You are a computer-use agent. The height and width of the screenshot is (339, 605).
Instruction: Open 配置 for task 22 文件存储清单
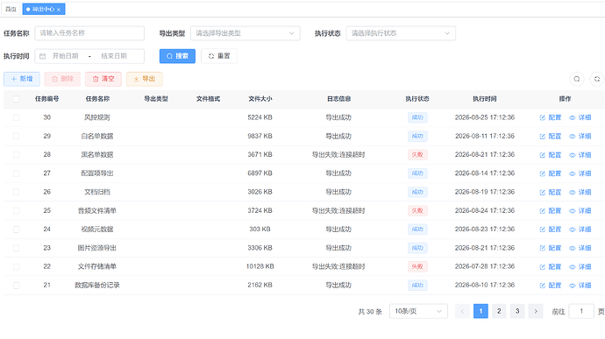(551, 267)
